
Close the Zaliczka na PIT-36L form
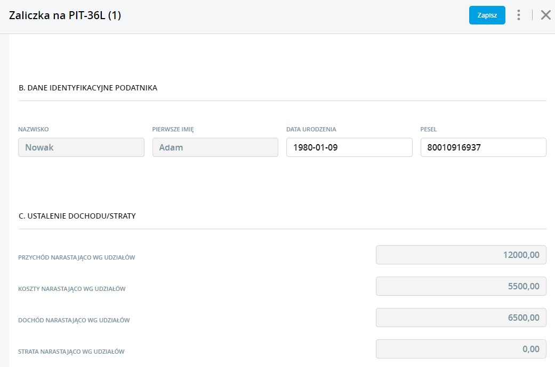point(545,15)
